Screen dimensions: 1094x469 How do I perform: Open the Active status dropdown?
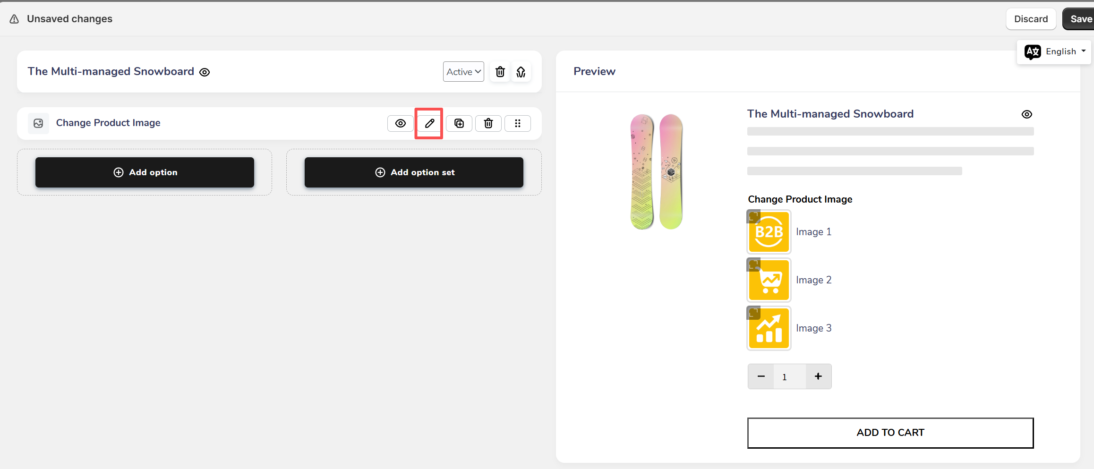point(463,72)
